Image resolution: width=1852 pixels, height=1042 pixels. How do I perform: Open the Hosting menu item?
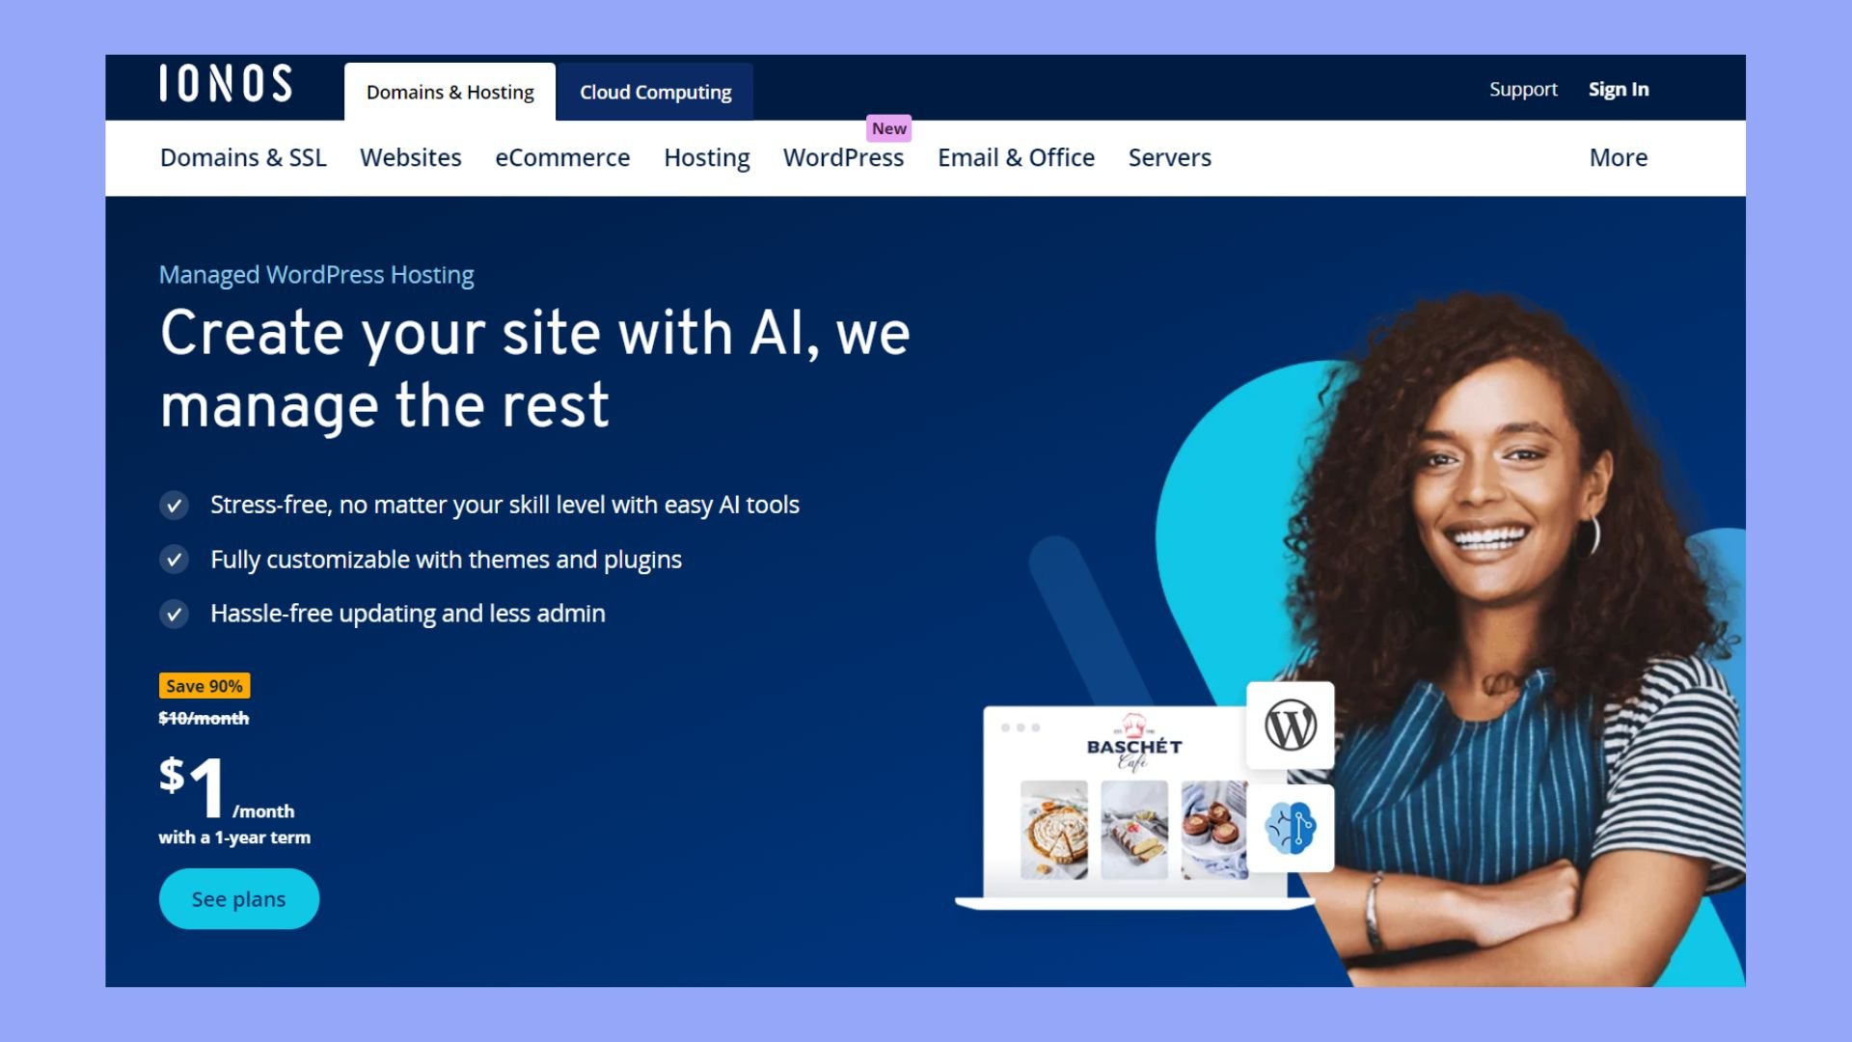(706, 157)
